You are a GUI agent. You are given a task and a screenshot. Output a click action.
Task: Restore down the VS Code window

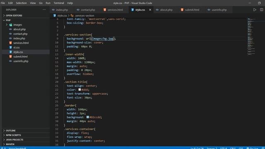click(x=259, y=3)
